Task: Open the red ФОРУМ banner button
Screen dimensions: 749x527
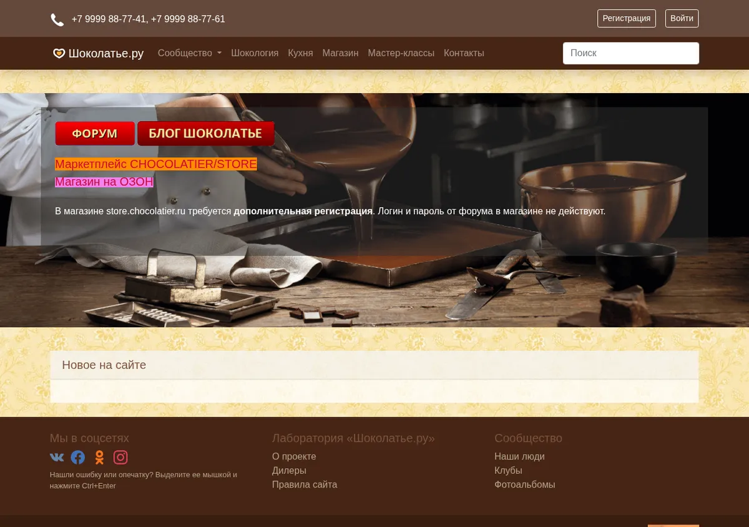Action: coord(95,134)
